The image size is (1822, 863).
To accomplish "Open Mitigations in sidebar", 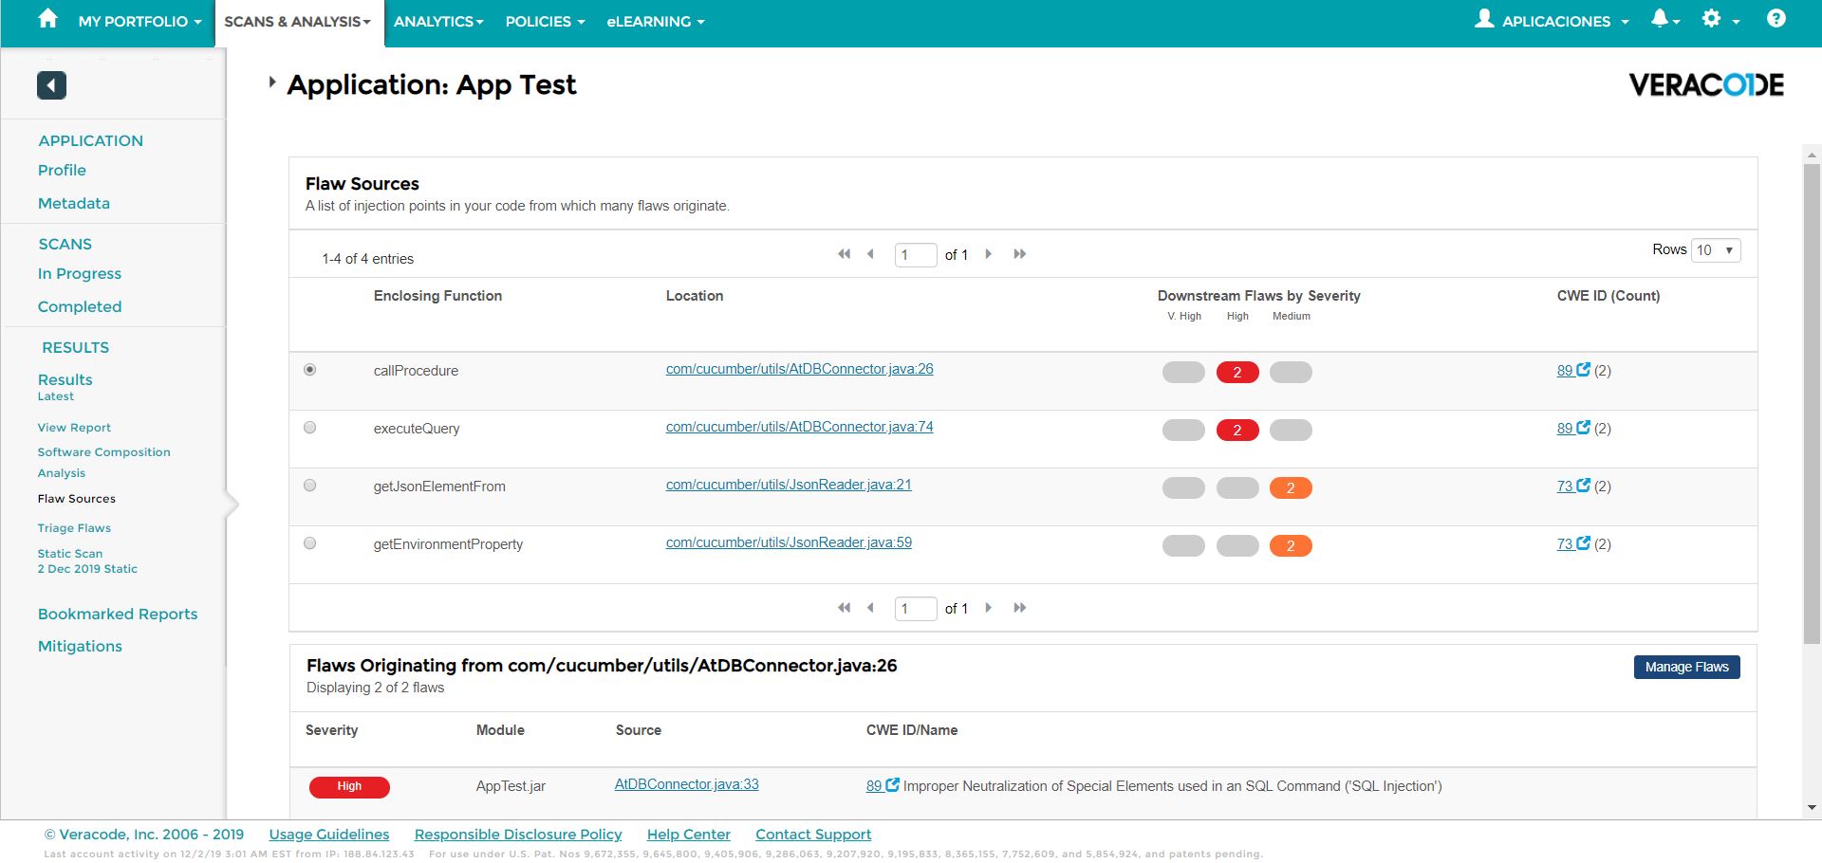I will click(x=80, y=646).
